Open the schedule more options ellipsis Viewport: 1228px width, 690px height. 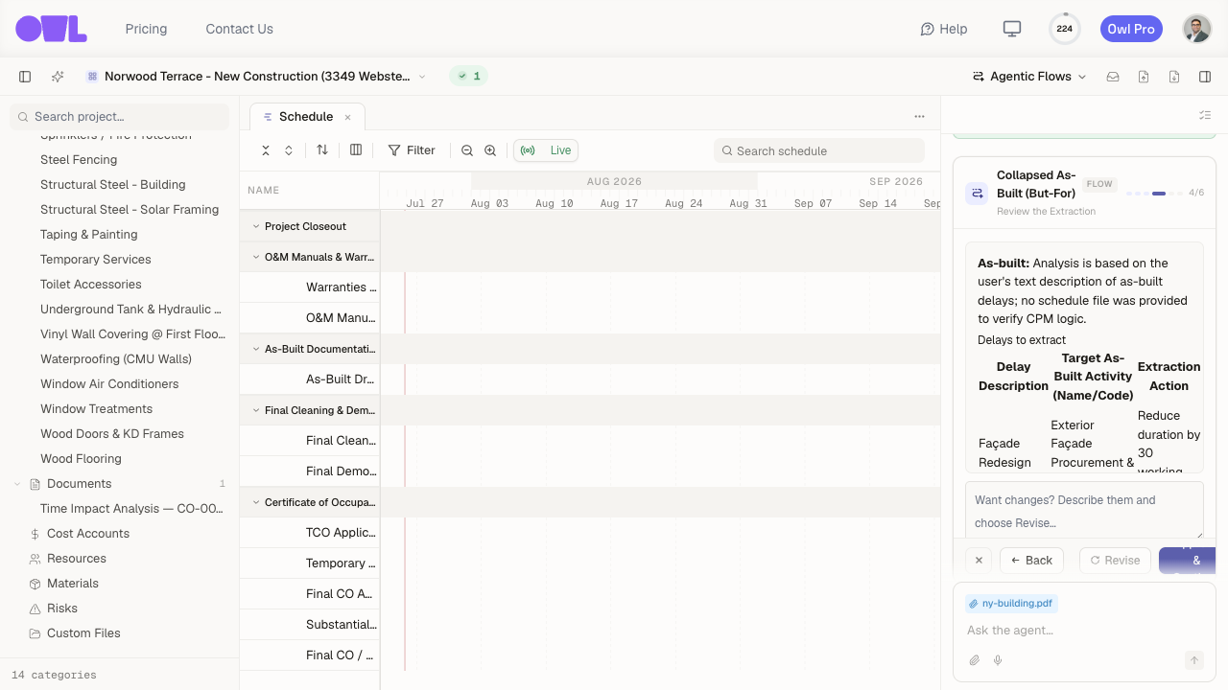coord(919,116)
